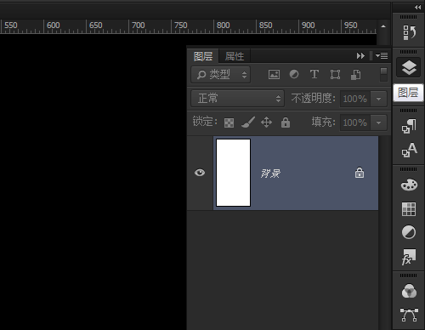Open the Color palette panel icon

click(x=409, y=185)
